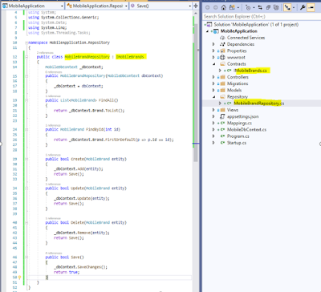Click the Forward button in Solution Explorer toolbar

[x=216, y=7]
